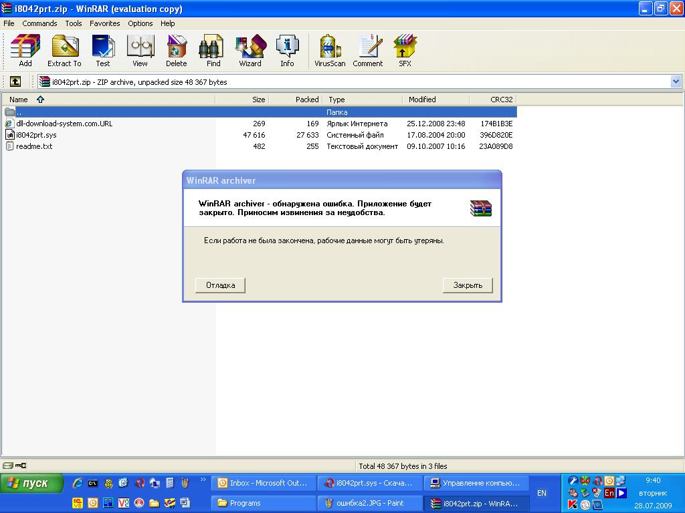Click the archive path address field

click(x=354, y=81)
